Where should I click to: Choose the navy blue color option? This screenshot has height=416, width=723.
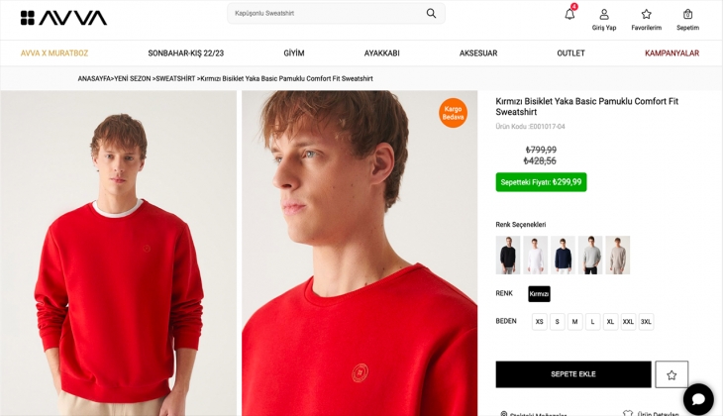(563, 255)
